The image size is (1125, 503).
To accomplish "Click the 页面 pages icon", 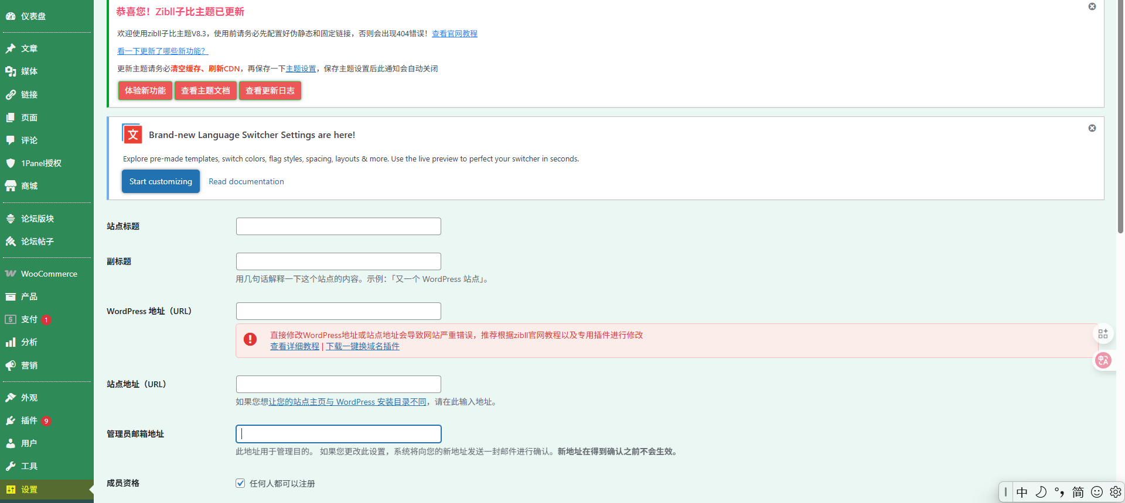I will coord(11,118).
